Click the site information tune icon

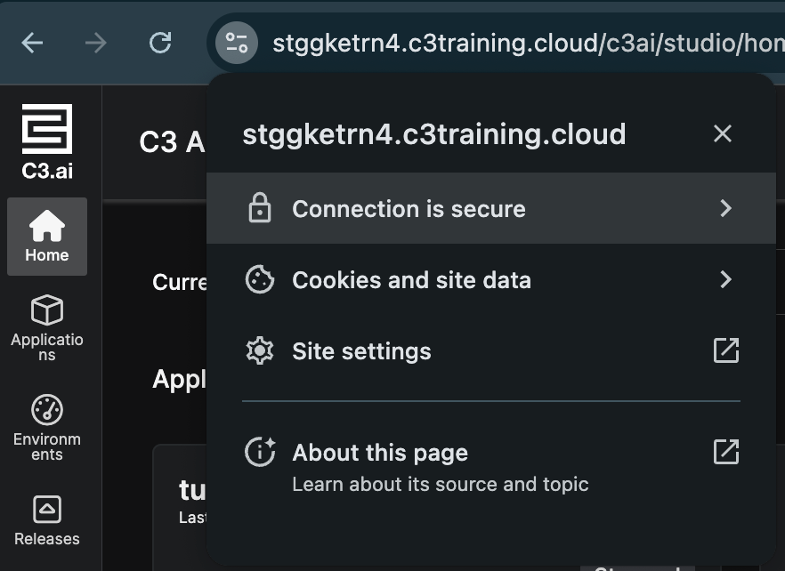coord(237,43)
